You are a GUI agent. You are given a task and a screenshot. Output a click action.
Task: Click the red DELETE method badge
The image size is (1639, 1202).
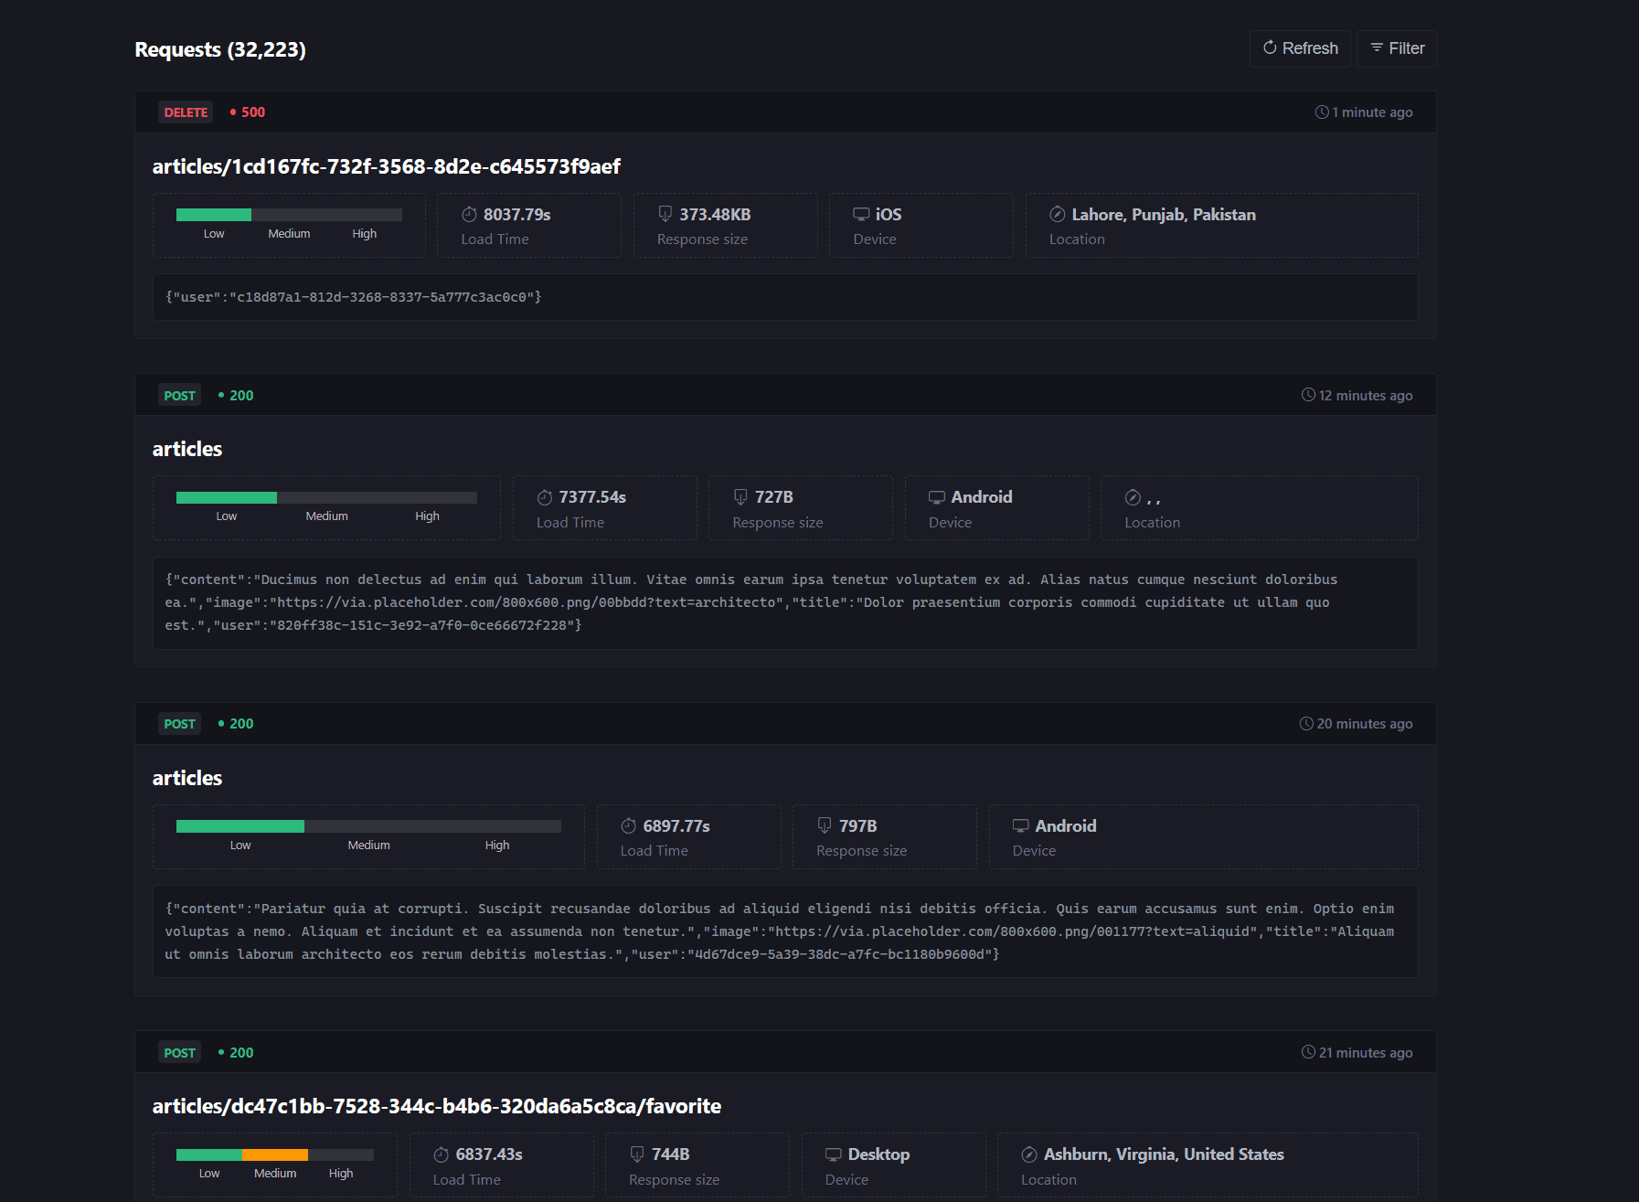tap(186, 112)
